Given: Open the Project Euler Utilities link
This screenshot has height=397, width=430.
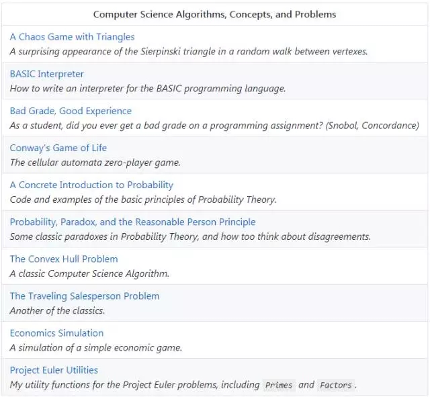Looking at the screenshot, I should 54,369.
